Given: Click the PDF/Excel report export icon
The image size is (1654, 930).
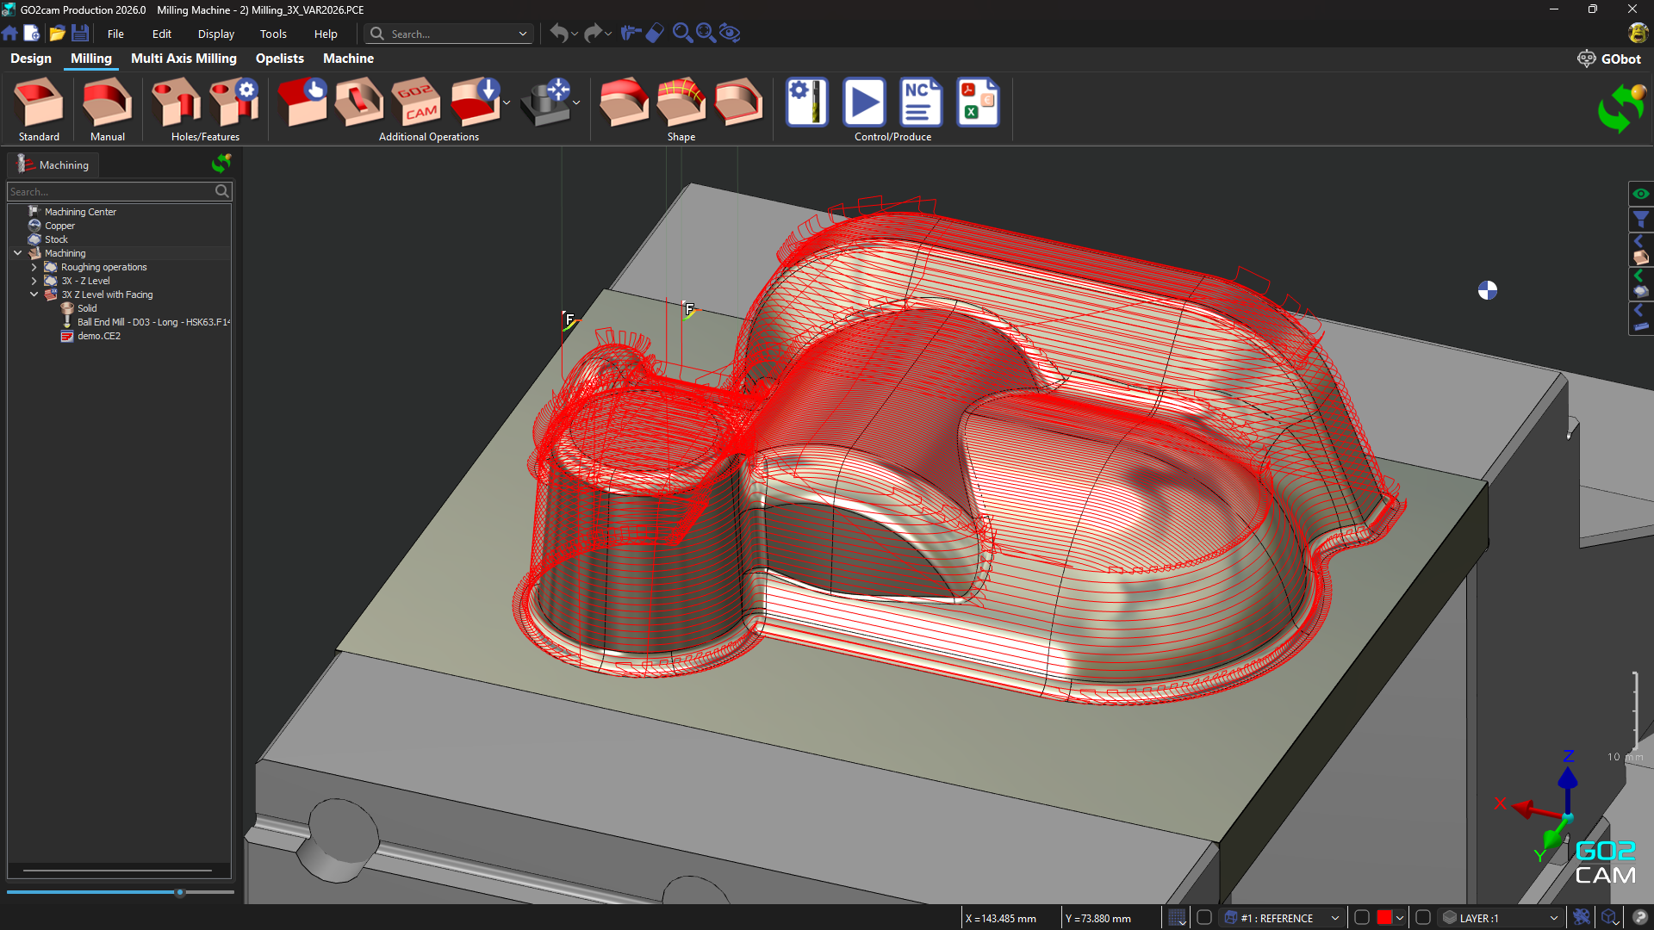Looking at the screenshot, I should [x=978, y=102].
